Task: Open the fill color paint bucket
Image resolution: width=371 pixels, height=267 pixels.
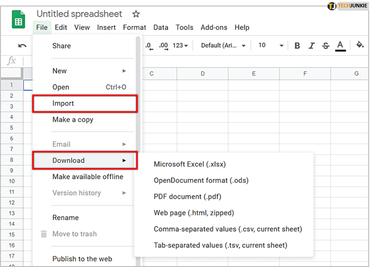Action: [360, 45]
